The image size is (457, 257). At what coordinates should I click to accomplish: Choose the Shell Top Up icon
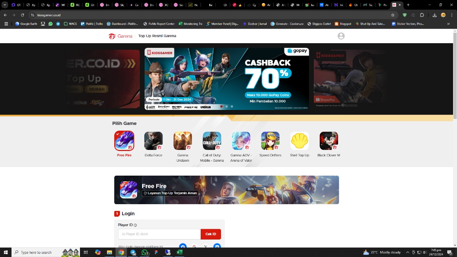300,141
